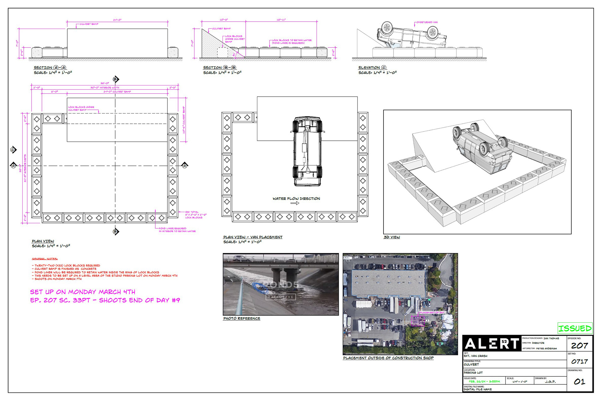
Task: Click the drawing title CULVERT field
Action: [x=471, y=364]
